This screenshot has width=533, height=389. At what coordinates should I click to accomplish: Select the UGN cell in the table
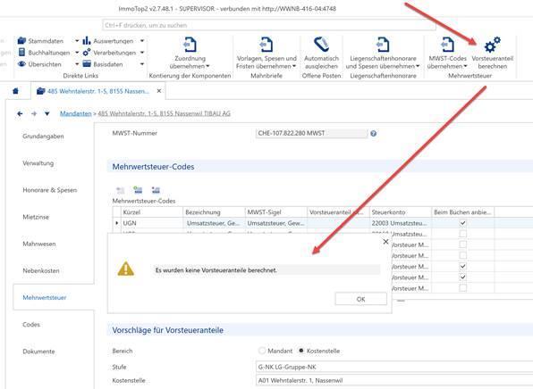(152, 223)
